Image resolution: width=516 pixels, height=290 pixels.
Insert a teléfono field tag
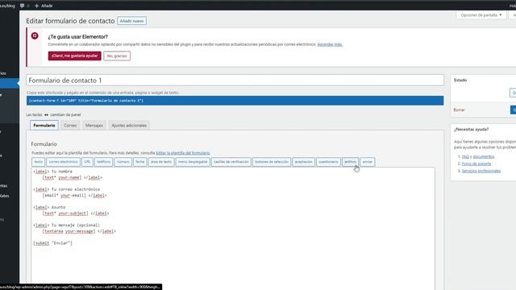[103, 162]
